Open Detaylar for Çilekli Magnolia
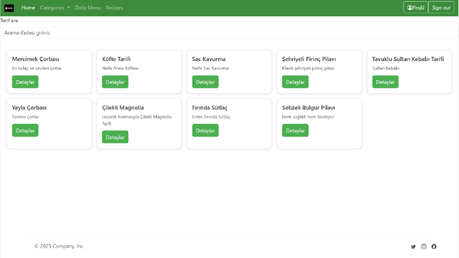The height and width of the screenshot is (258, 459). [115, 137]
